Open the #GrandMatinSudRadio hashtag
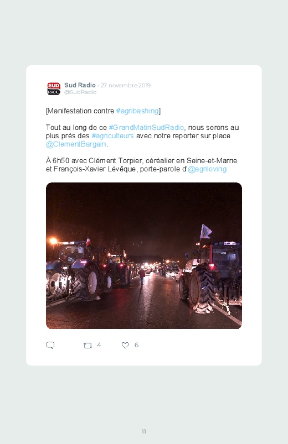Viewport: 288px width, 444px height. tap(146, 127)
